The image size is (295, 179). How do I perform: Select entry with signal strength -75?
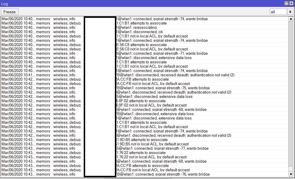(145, 88)
